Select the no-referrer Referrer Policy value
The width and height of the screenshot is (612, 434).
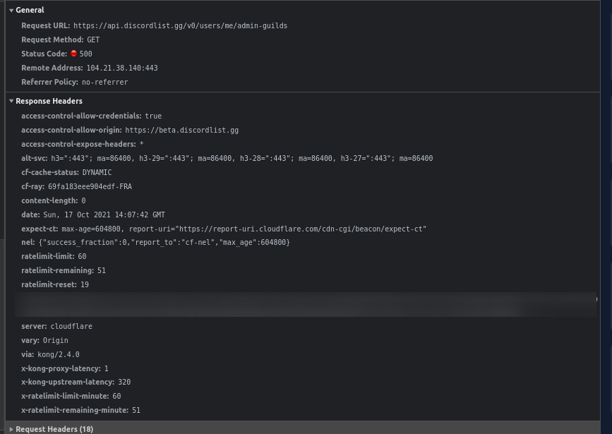[104, 82]
